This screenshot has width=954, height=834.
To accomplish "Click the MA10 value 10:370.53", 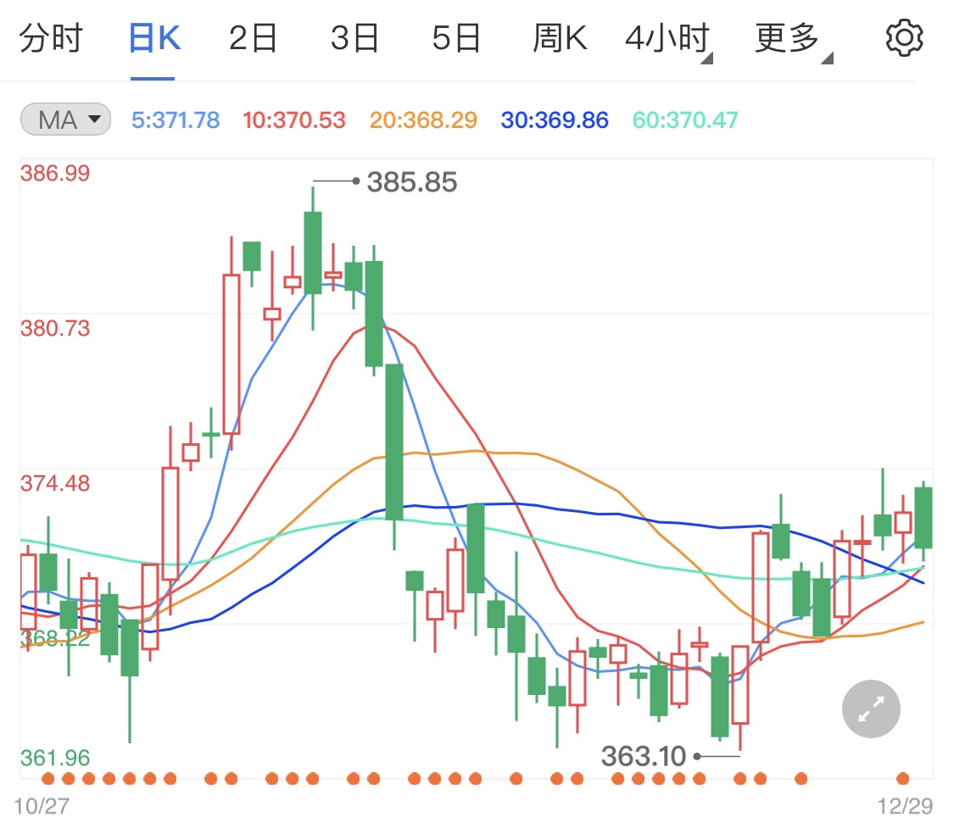I will pyautogui.click(x=294, y=120).
